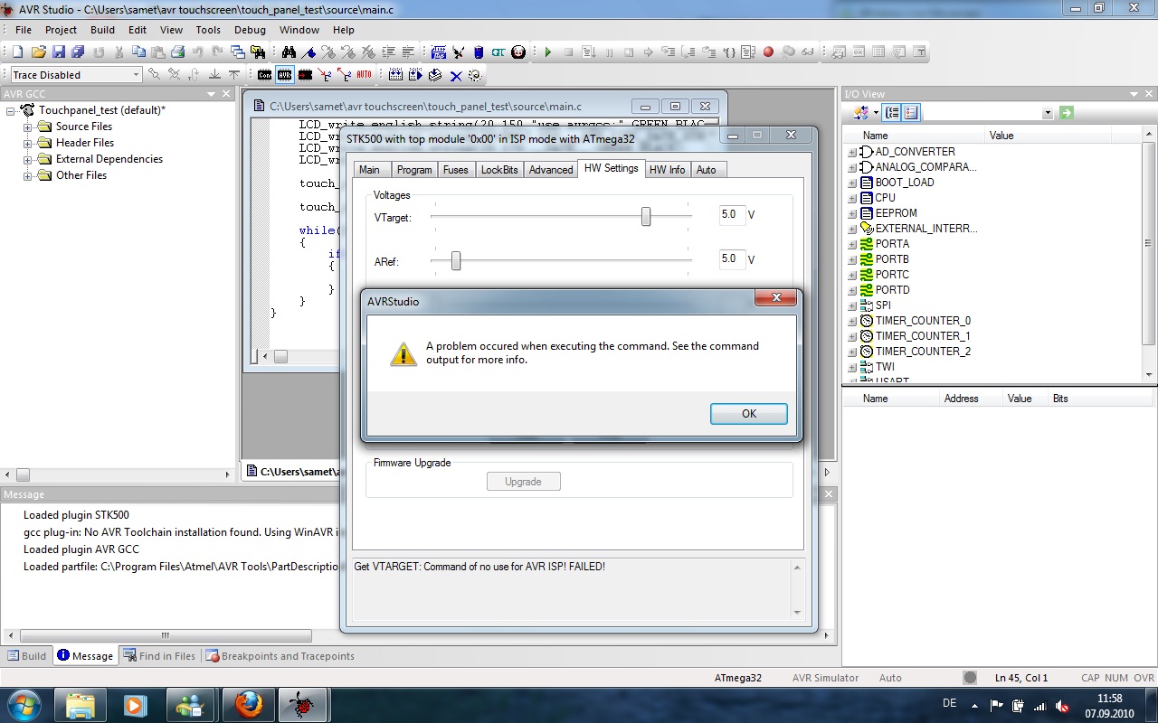Copy selection using toolbar icon
The image size is (1158, 723).
(x=138, y=52)
